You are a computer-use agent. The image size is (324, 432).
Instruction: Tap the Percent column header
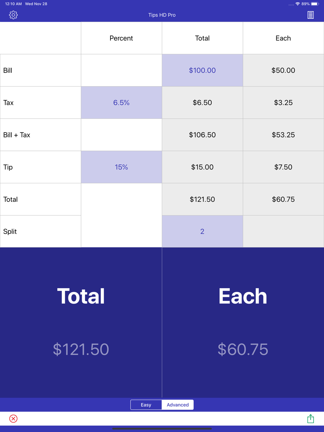121,38
